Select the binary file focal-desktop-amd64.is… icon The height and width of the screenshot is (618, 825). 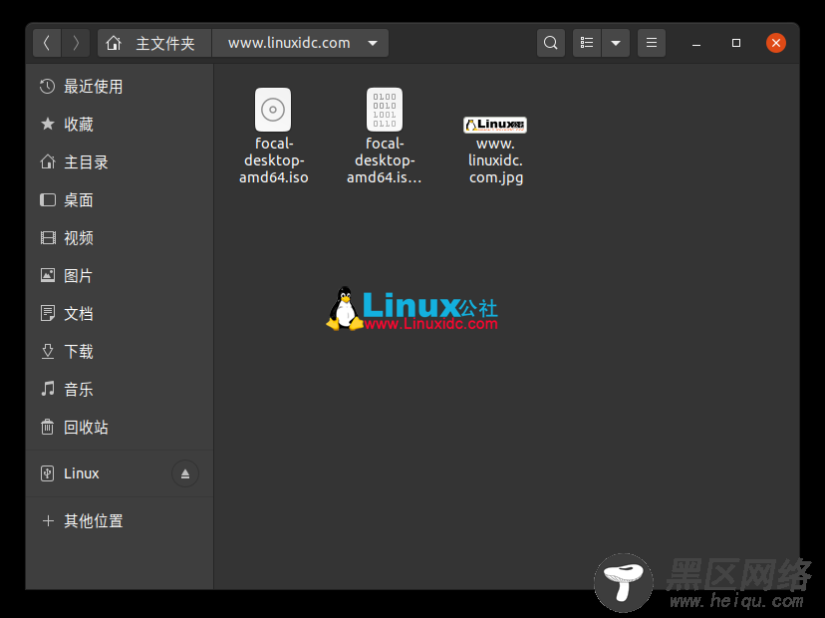385,110
